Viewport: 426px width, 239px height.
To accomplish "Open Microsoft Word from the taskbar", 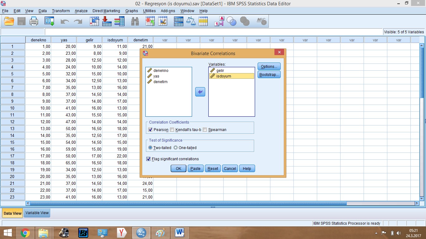I will pyautogui.click(x=180, y=233).
